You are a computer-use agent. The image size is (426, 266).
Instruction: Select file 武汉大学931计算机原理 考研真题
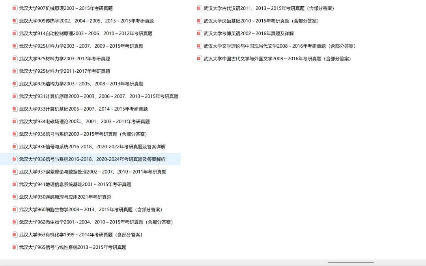coord(99,96)
